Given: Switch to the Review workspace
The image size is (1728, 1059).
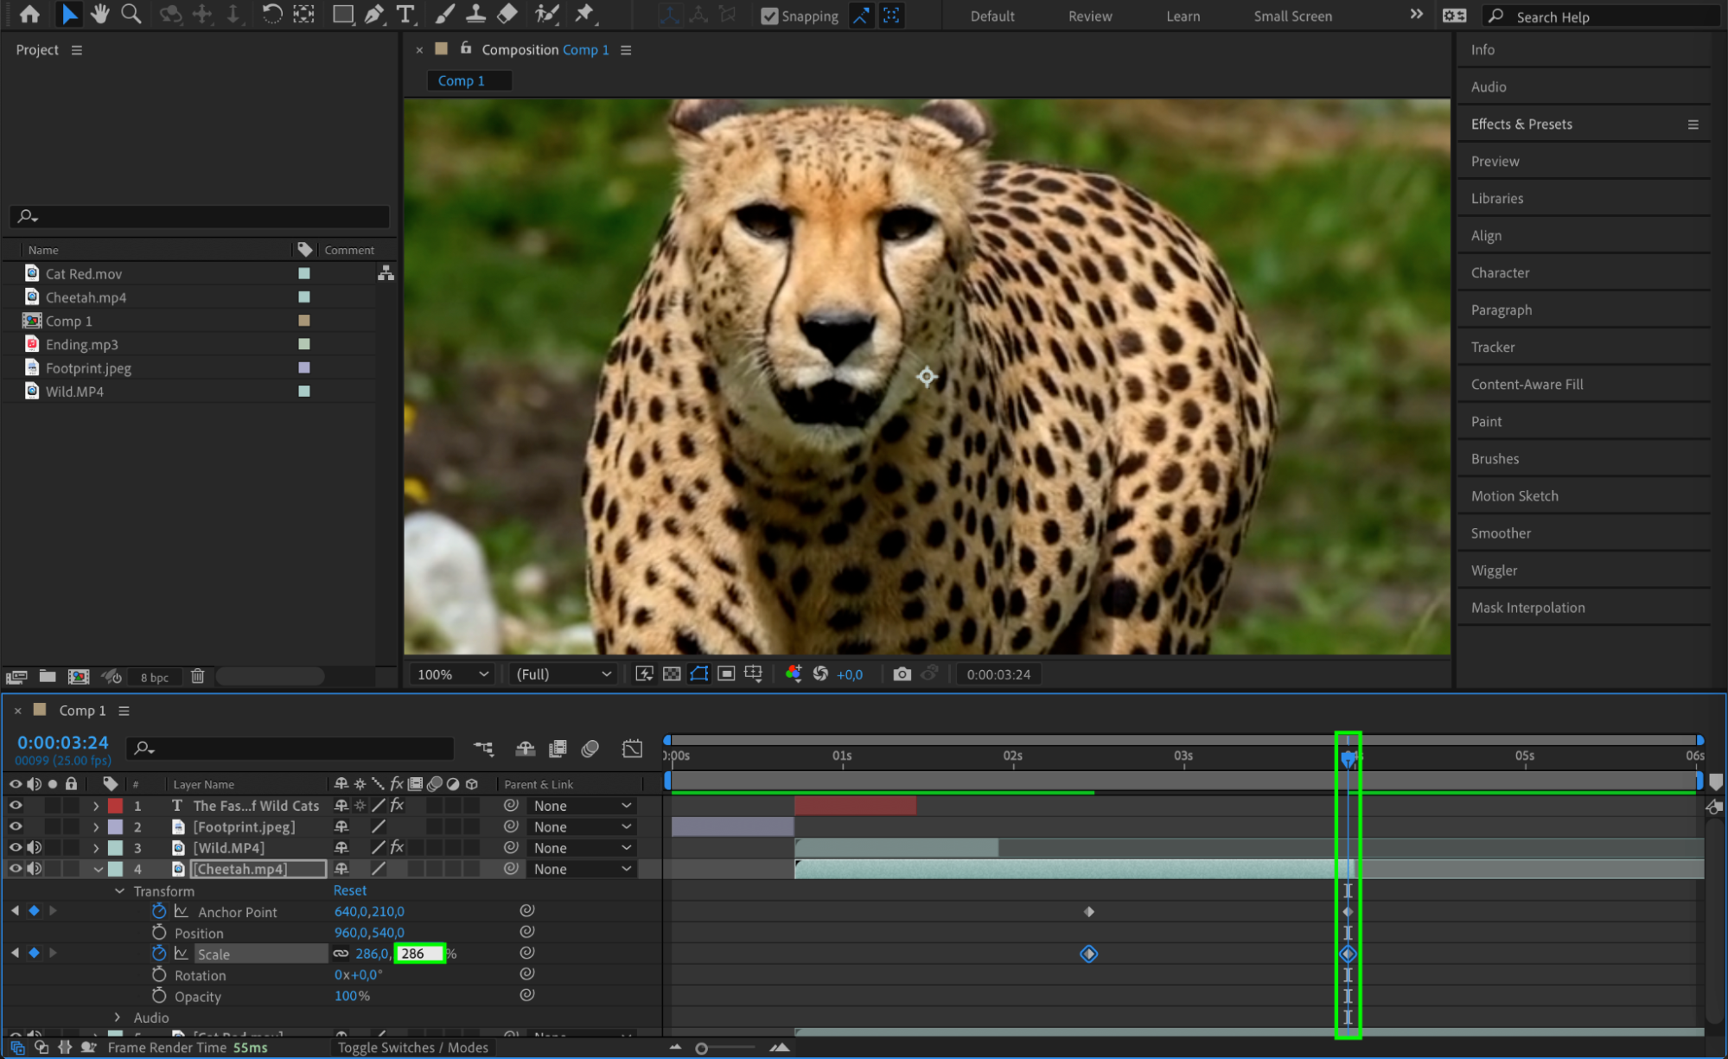Looking at the screenshot, I should pyautogui.click(x=1089, y=16).
